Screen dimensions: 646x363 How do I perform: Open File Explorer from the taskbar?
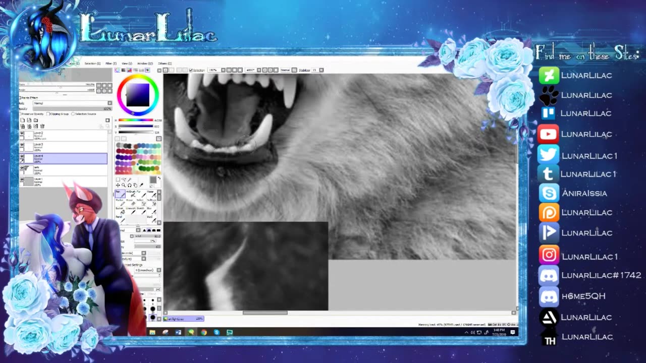(152, 332)
